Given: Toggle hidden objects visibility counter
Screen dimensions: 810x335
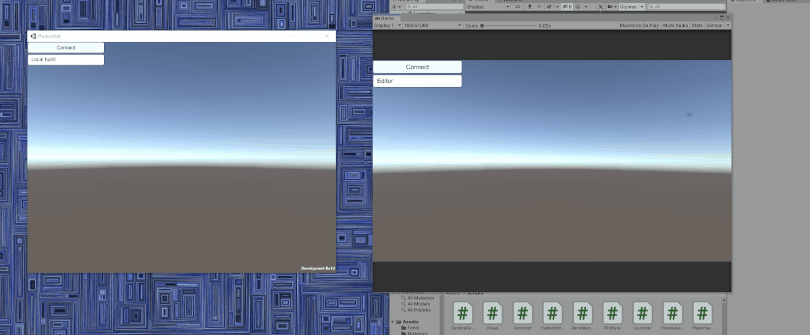Looking at the screenshot, I should pyautogui.click(x=568, y=7).
